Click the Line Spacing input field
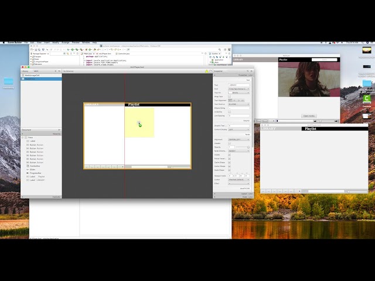The height and width of the screenshot is (281, 375). (x=238, y=116)
